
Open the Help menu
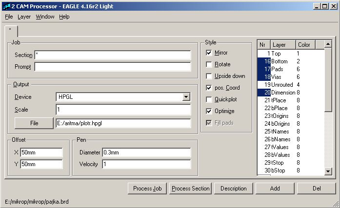(64, 17)
